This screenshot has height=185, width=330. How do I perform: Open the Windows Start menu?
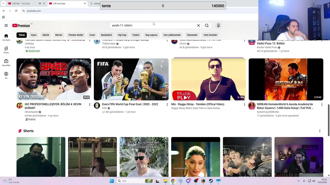coord(112,181)
